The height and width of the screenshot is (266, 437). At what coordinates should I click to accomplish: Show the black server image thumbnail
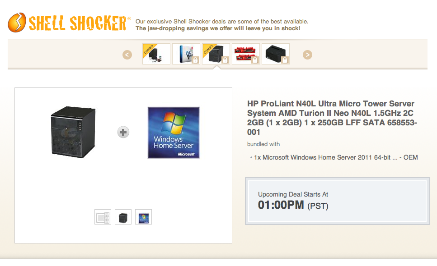click(x=123, y=217)
